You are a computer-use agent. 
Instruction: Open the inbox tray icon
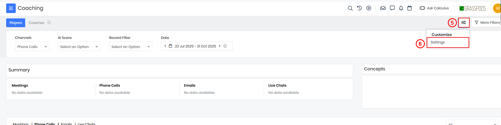pyautogui.click(x=383, y=8)
